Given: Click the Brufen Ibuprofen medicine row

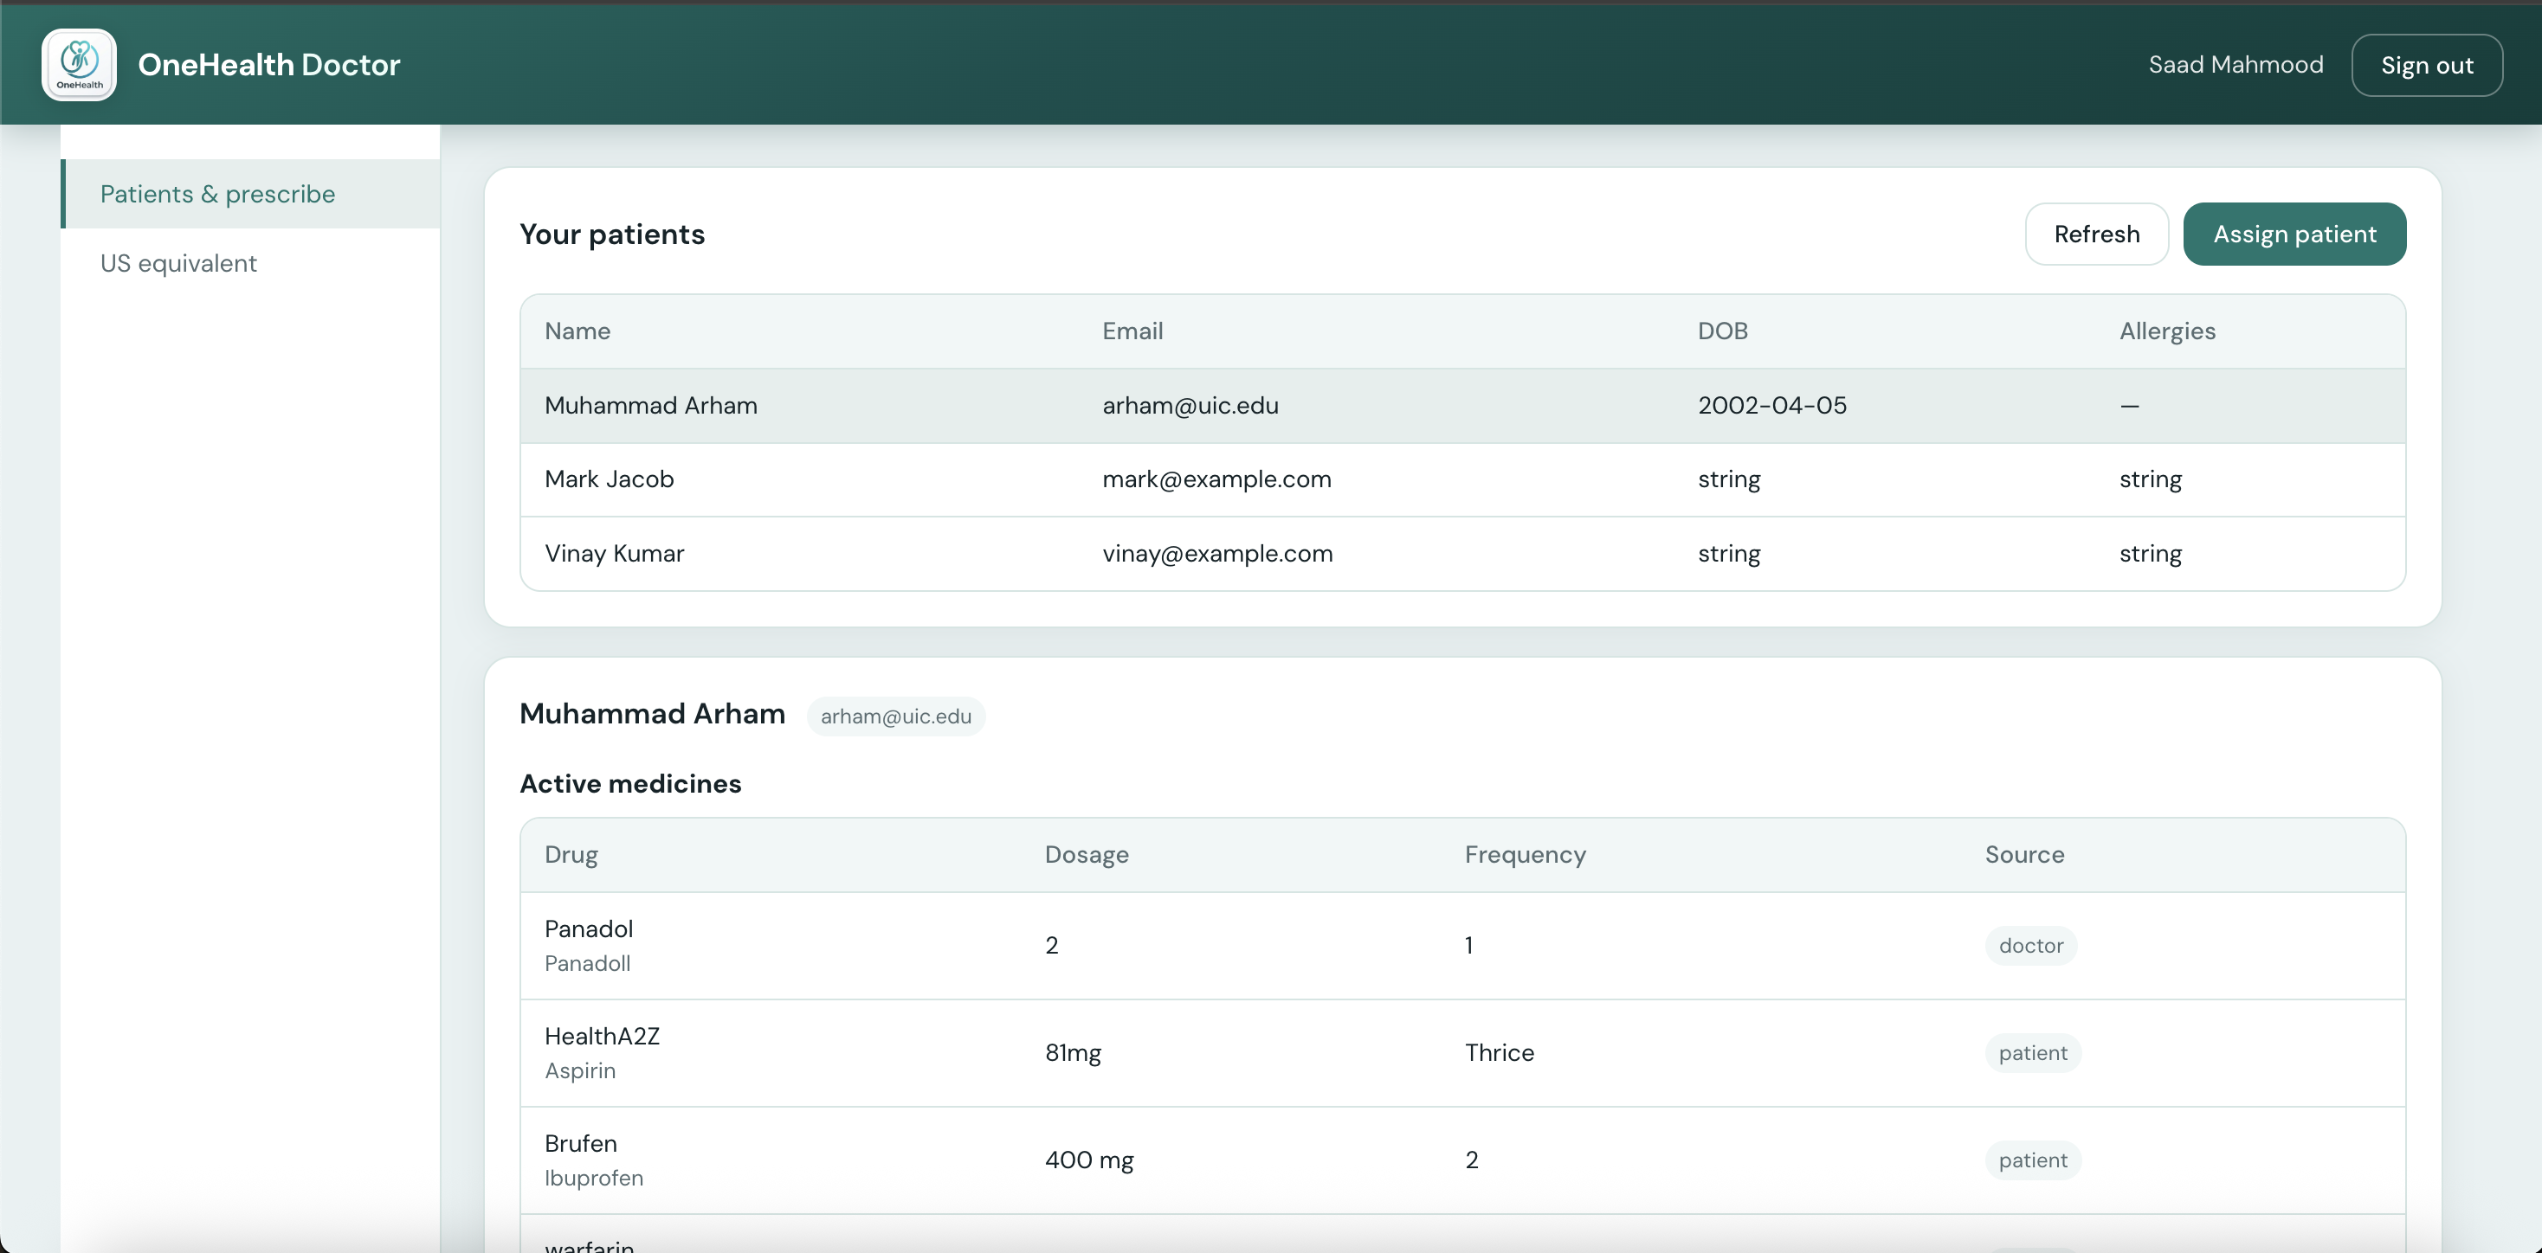Looking at the screenshot, I should (x=593, y=1160).
